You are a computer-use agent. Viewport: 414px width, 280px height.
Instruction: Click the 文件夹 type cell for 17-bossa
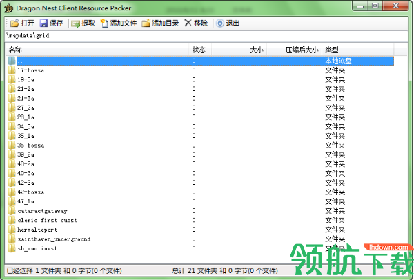coord(335,70)
